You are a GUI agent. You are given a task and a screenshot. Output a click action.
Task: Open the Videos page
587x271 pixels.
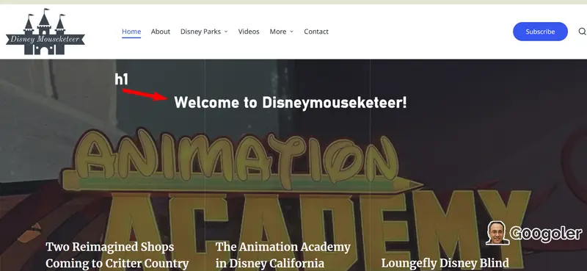tap(249, 32)
